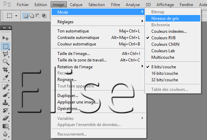This screenshot has width=207, height=140.
Task: Click Dupliquer... in Image menu
Action: click(x=68, y=96)
